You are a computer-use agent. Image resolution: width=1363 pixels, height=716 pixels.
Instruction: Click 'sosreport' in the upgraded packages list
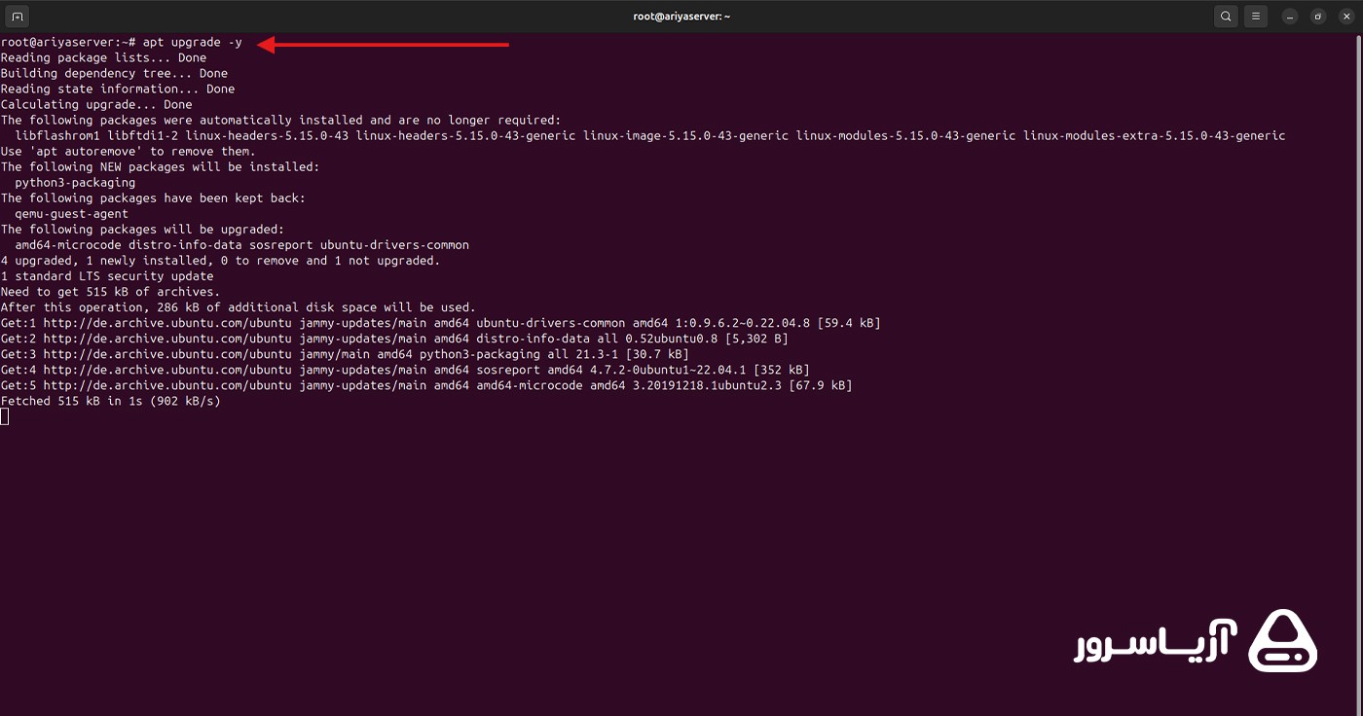tap(280, 244)
